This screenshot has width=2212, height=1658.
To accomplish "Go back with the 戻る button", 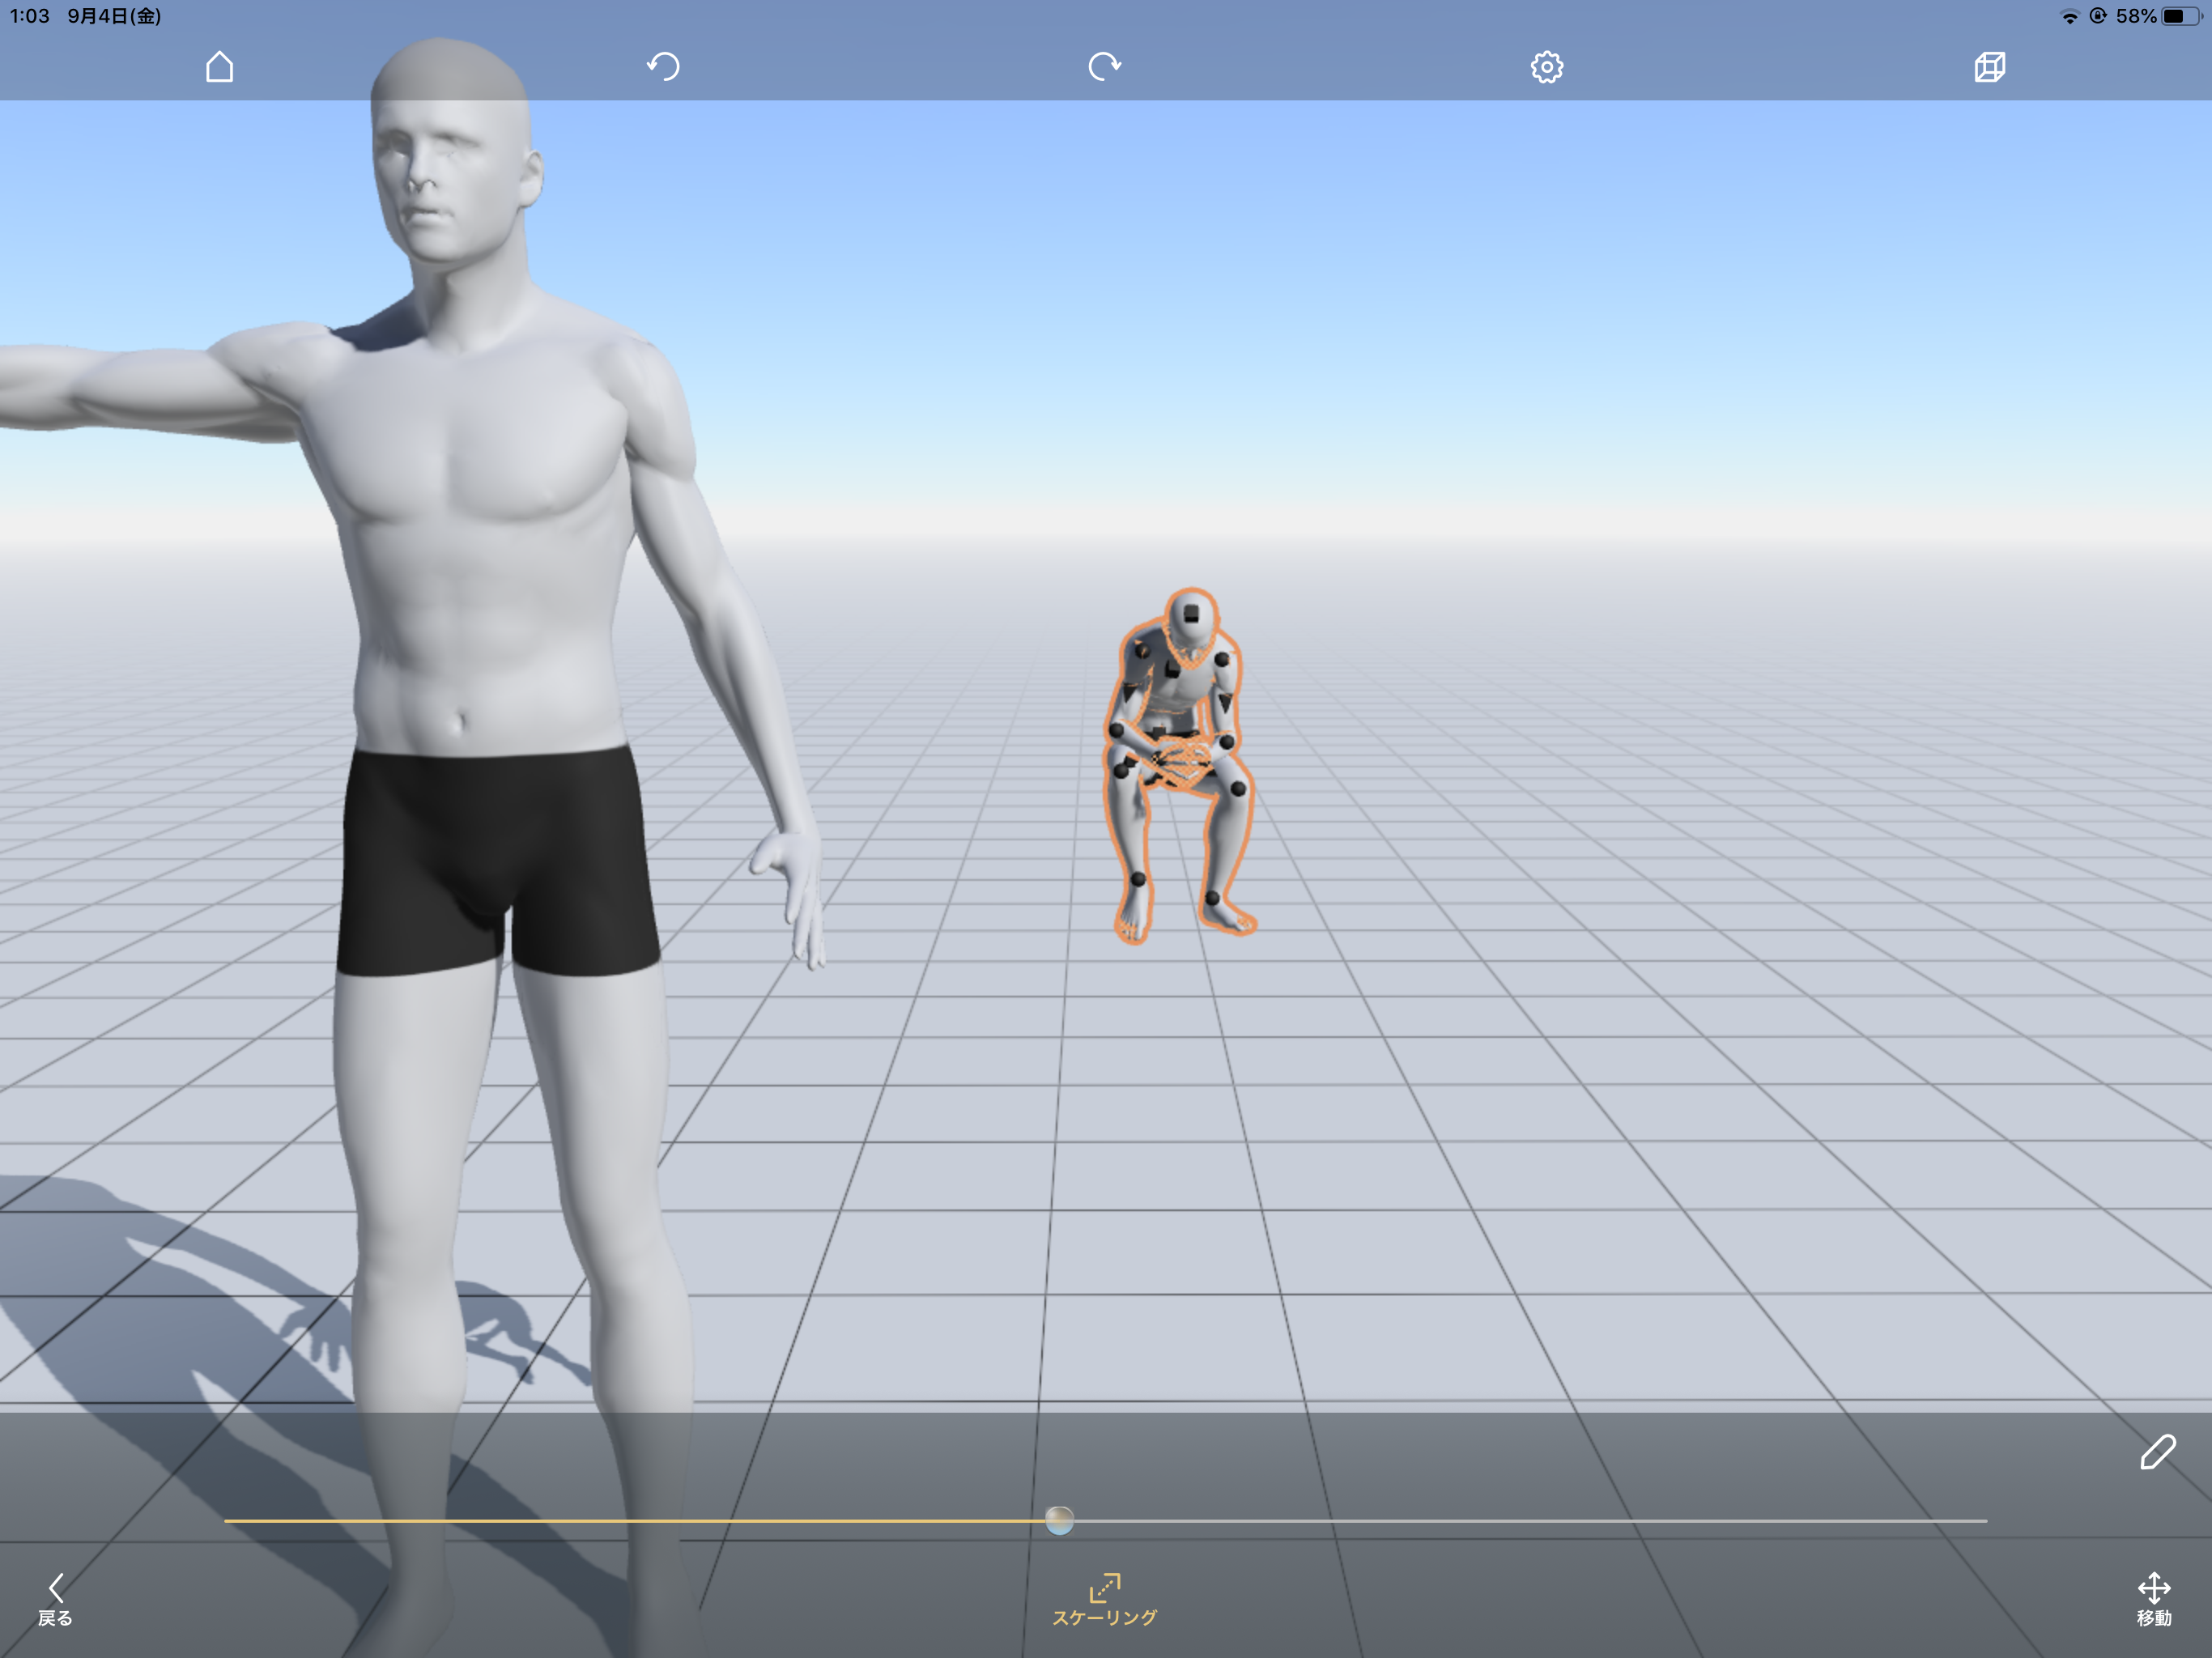I will [55, 1600].
